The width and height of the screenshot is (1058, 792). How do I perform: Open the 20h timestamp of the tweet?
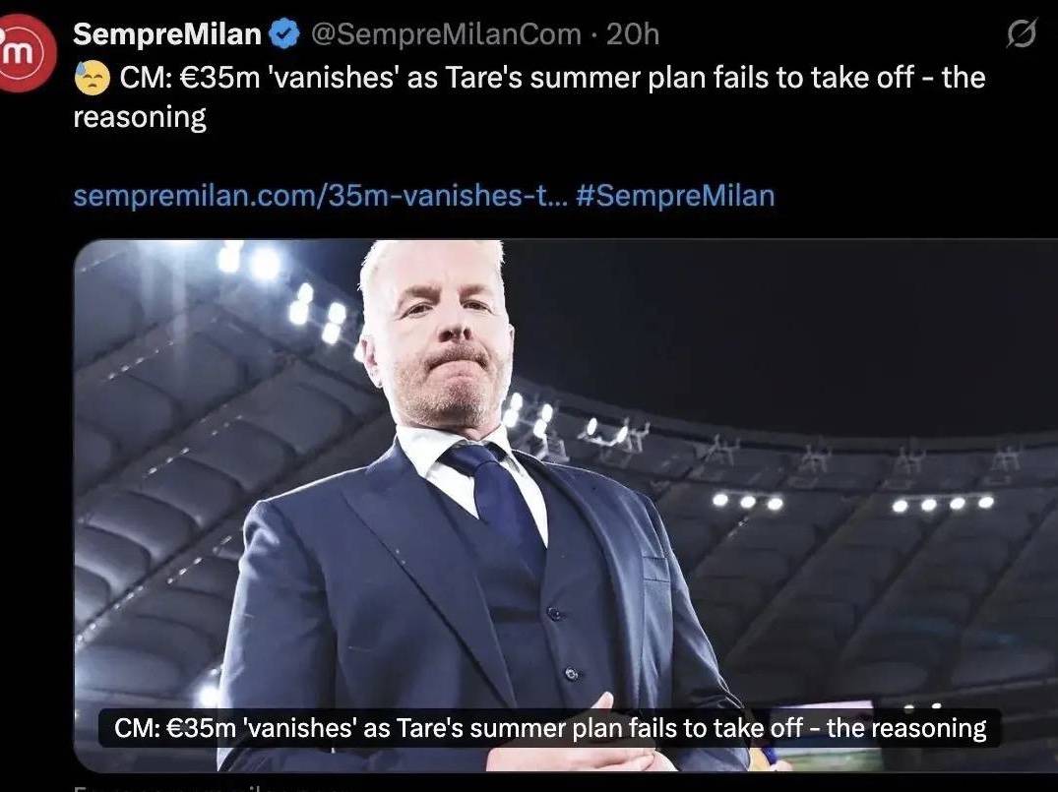tap(632, 34)
